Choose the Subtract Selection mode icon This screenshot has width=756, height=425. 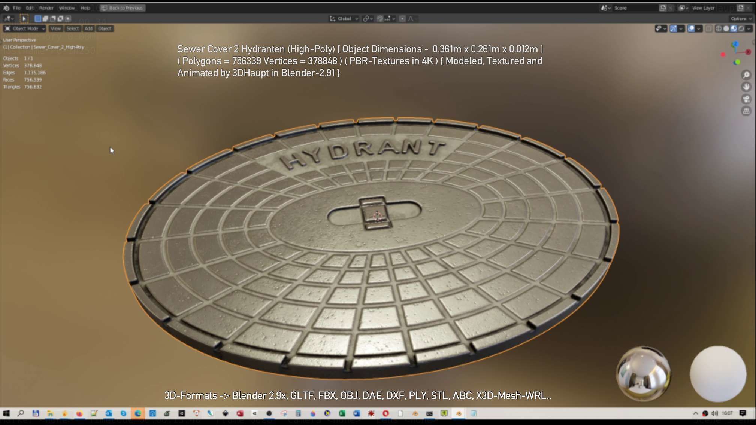pyautogui.click(x=53, y=18)
